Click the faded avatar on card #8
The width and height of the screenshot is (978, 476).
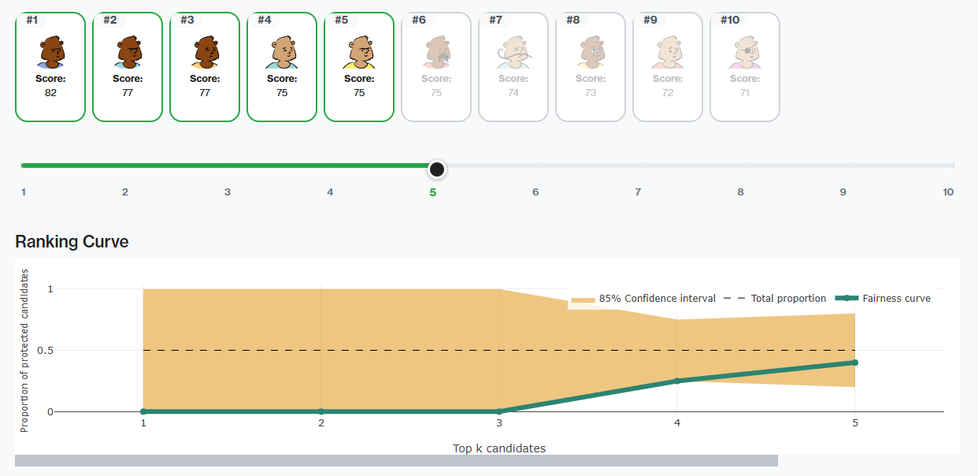[x=591, y=54]
